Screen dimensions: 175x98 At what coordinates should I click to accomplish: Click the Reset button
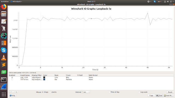coord(170,92)
